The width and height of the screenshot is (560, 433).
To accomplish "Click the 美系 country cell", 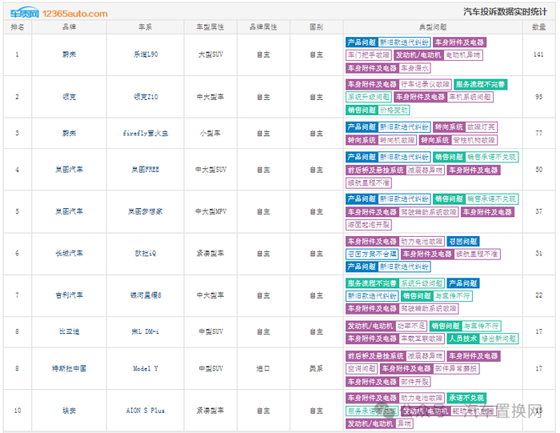I will (317, 368).
